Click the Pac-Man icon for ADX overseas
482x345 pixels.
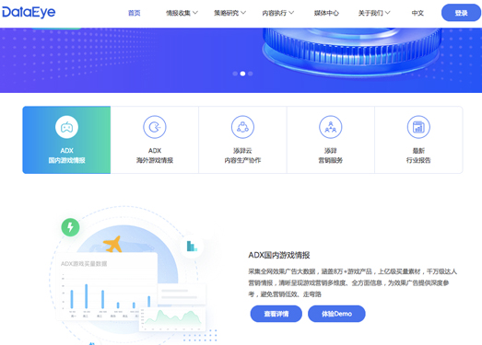point(155,127)
